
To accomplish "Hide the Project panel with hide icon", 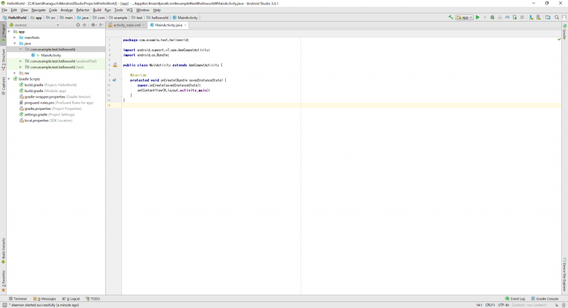I will click(x=101, y=25).
